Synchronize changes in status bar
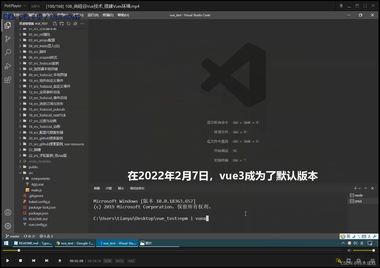This screenshot has height=268, width=380. tap(30, 236)
